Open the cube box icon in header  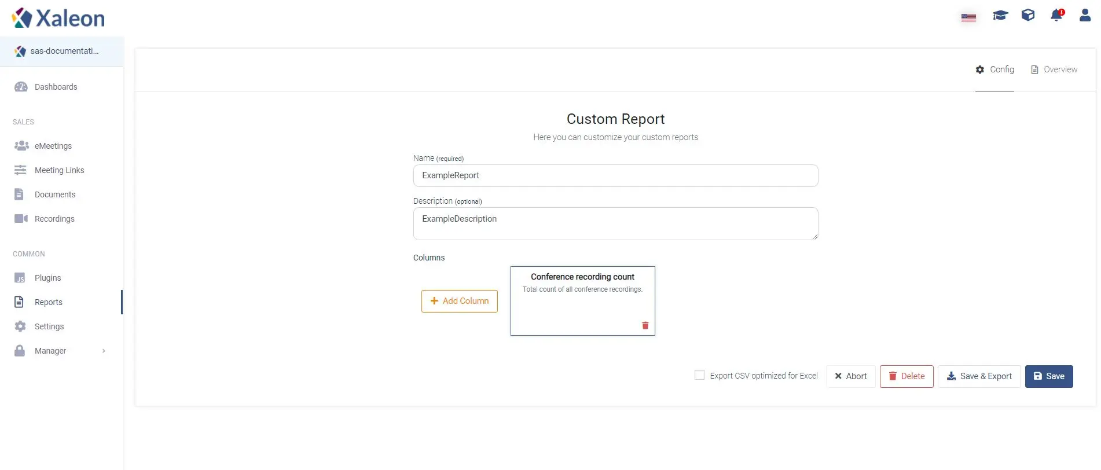pyautogui.click(x=1028, y=15)
